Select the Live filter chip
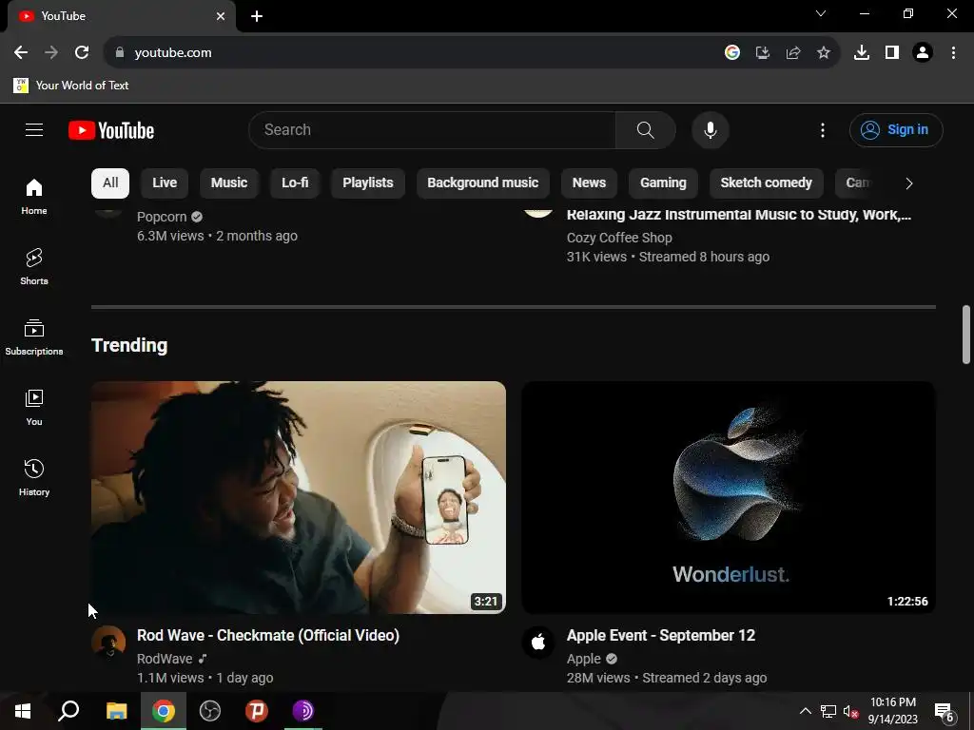Screen dimensions: 974x730 pyautogui.click(x=165, y=183)
